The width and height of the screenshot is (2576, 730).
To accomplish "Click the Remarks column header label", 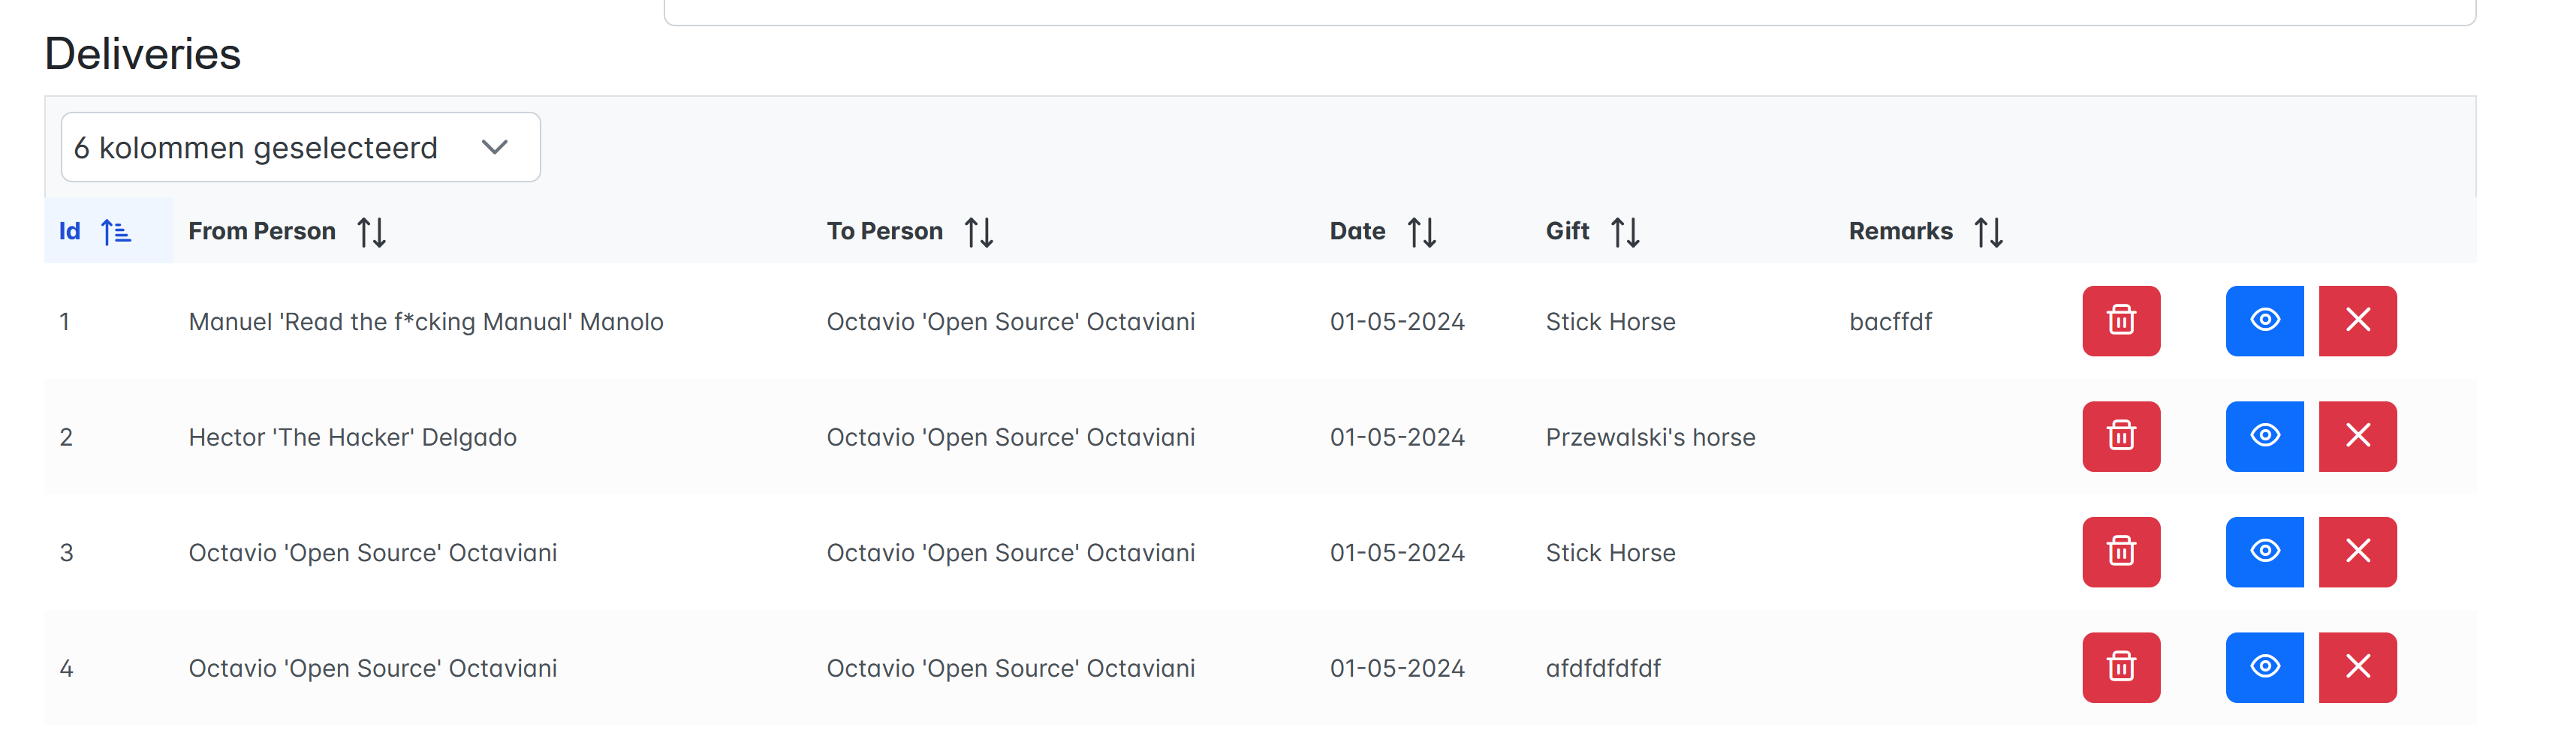I will coord(1900,230).
